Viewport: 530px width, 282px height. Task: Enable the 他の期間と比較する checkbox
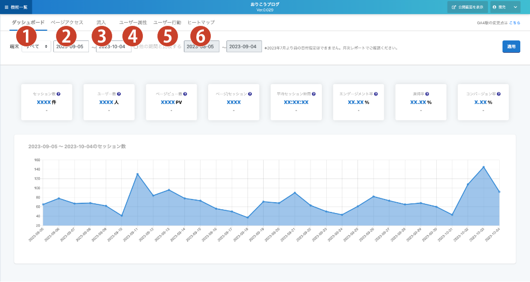[x=135, y=47]
